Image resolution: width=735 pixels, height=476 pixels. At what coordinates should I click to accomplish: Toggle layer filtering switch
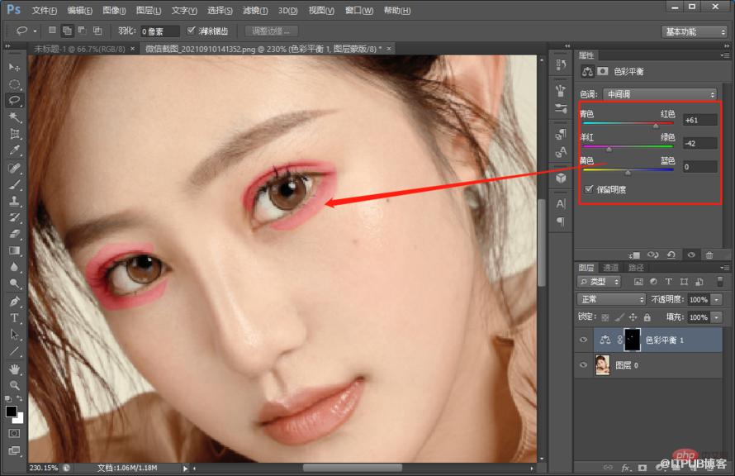click(x=720, y=281)
